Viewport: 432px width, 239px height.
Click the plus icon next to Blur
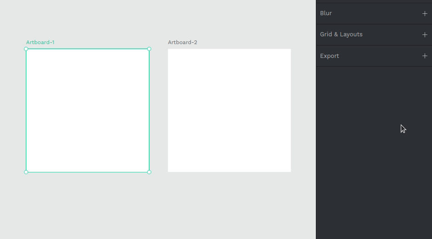pos(424,14)
